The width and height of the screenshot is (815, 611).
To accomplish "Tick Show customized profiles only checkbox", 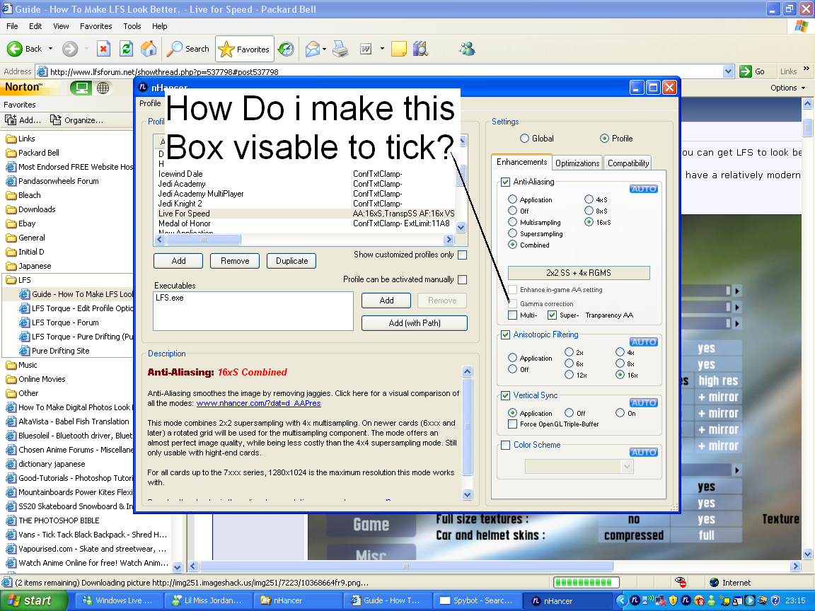I will 463,255.
